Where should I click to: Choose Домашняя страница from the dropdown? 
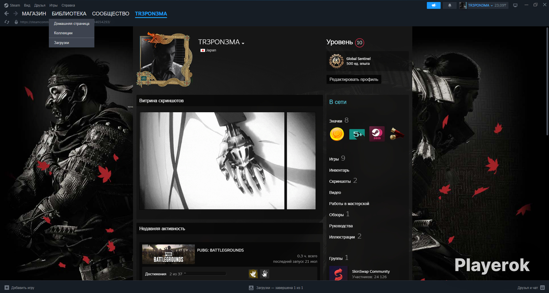tap(72, 23)
